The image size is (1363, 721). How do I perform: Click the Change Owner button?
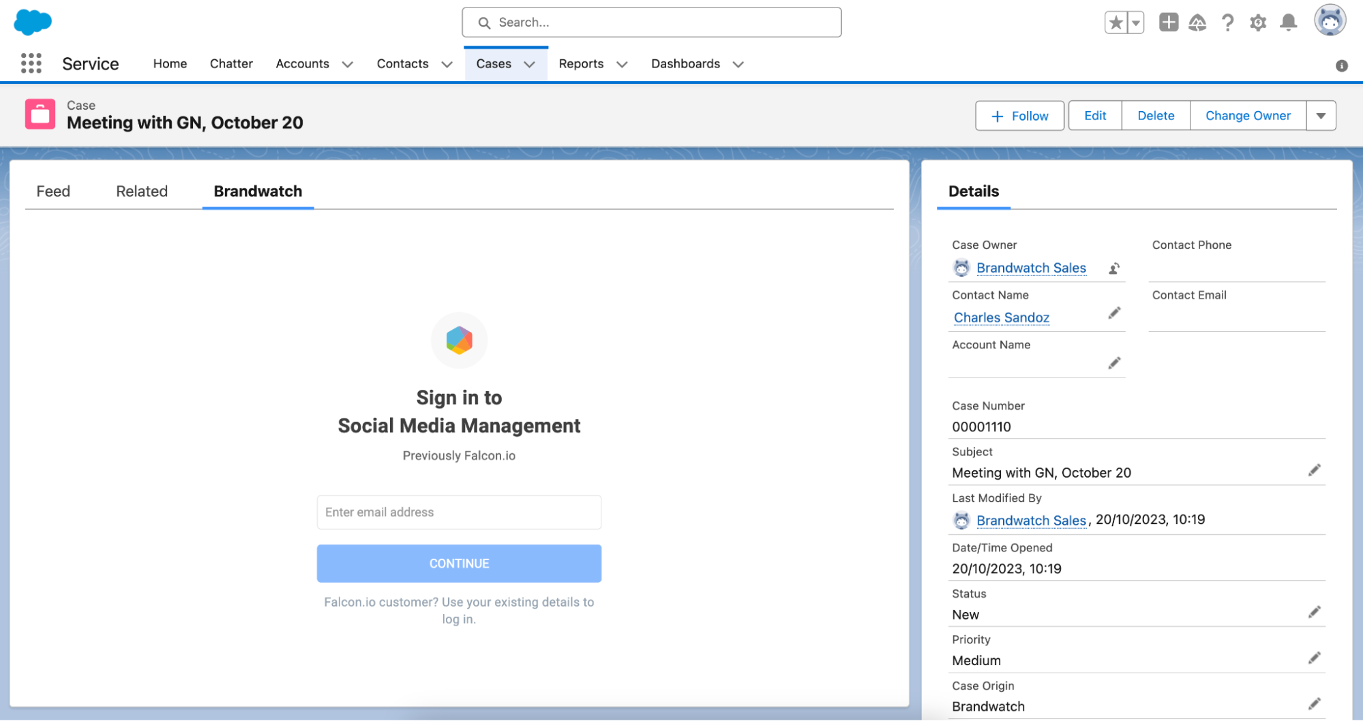point(1248,116)
